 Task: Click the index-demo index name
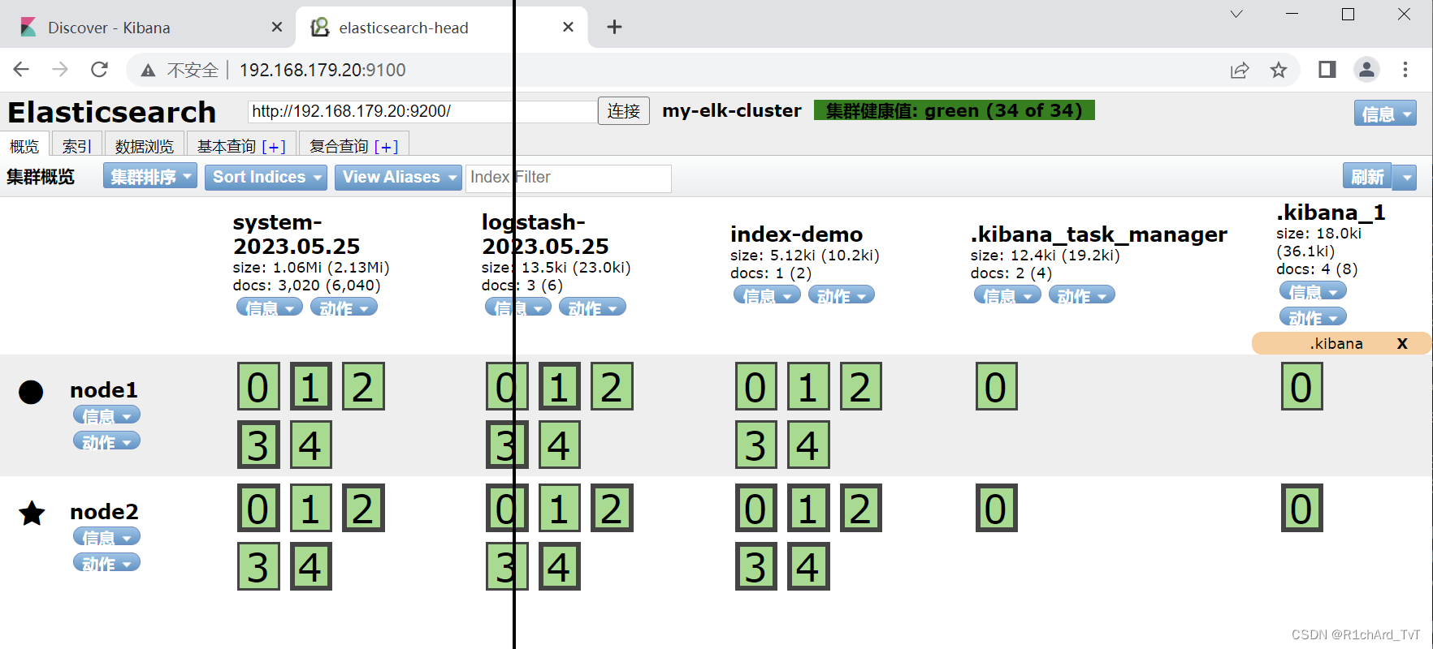click(796, 234)
